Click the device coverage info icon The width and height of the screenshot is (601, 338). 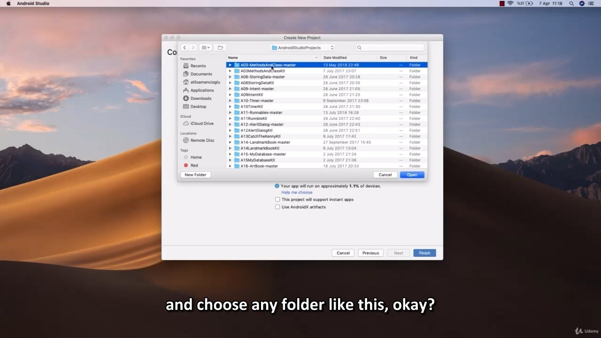click(277, 186)
